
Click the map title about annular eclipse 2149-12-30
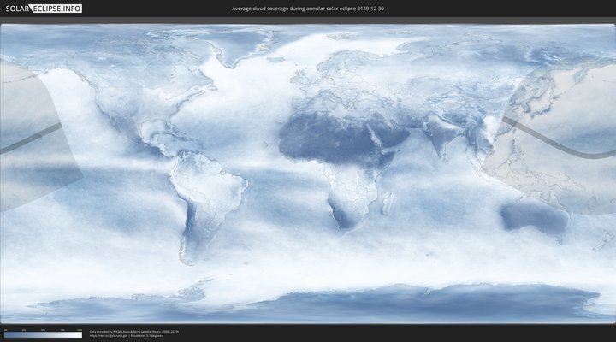click(x=308, y=9)
